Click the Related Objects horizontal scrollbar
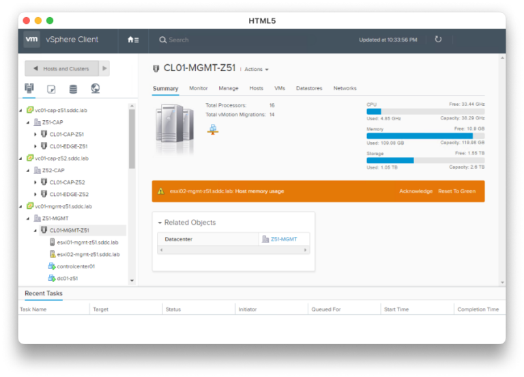 [x=233, y=250]
